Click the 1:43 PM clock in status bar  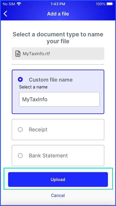pos(58,4)
